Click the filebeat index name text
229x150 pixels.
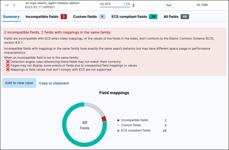point(52,5)
